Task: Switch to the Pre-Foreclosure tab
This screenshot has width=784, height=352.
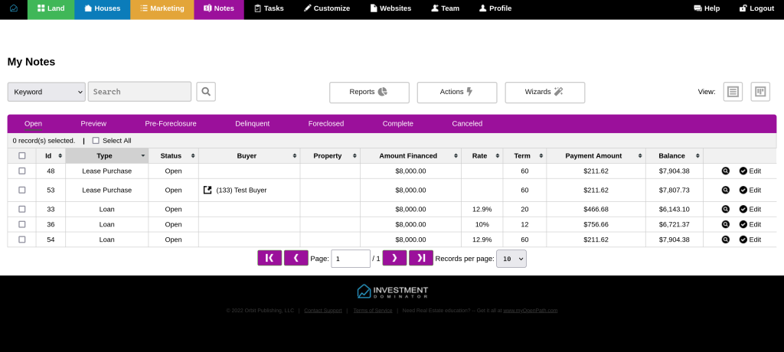Action: click(x=171, y=123)
